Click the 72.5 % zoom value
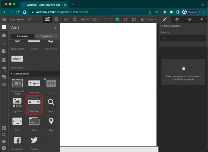Viewport: 208px width, 152px height. [x=95, y=20]
